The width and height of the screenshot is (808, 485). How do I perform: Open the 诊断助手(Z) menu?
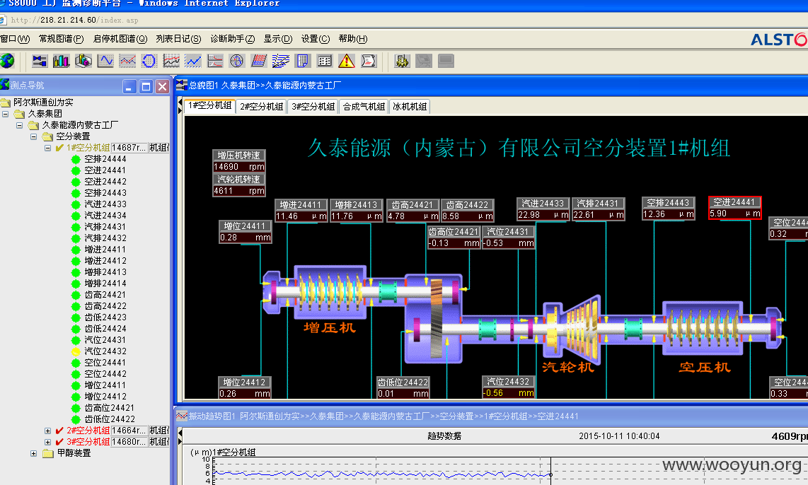[x=232, y=39]
